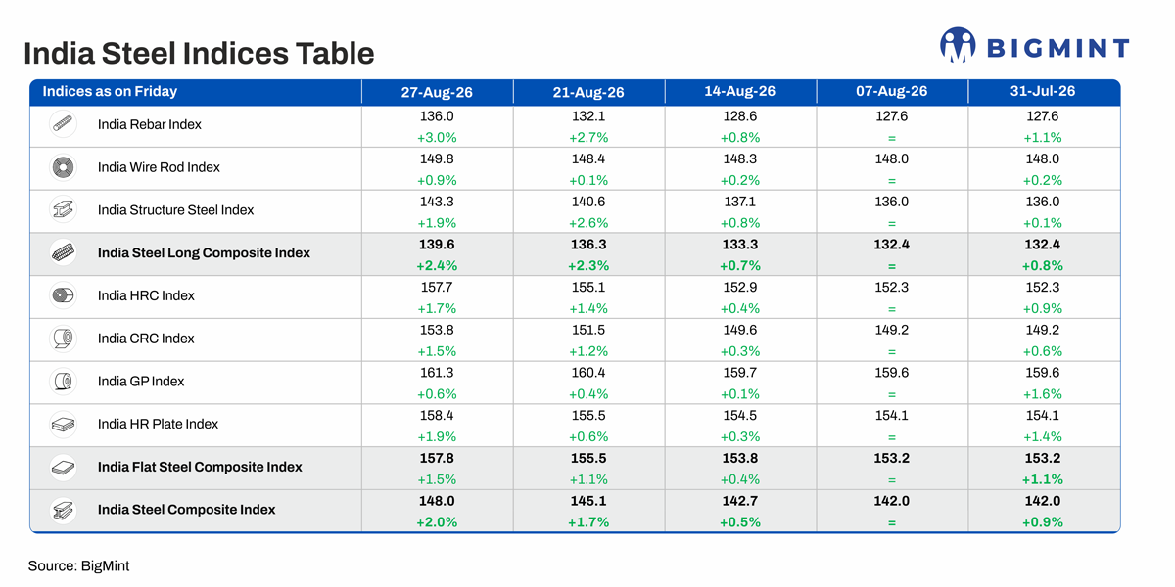Click the India Rebar Index icon

click(64, 124)
